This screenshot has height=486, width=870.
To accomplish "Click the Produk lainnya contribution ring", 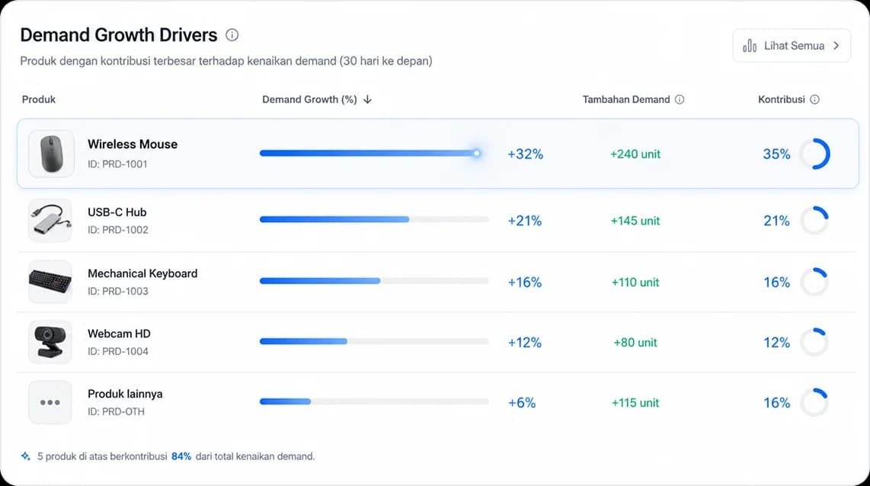I will pyautogui.click(x=814, y=402).
